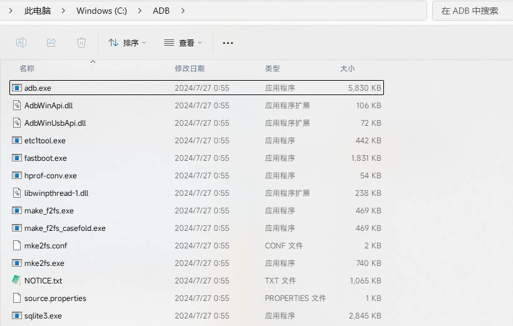Image resolution: width=513 pixels, height=326 pixels.
Task: Click the 238 KB size cell
Action: coord(368,193)
